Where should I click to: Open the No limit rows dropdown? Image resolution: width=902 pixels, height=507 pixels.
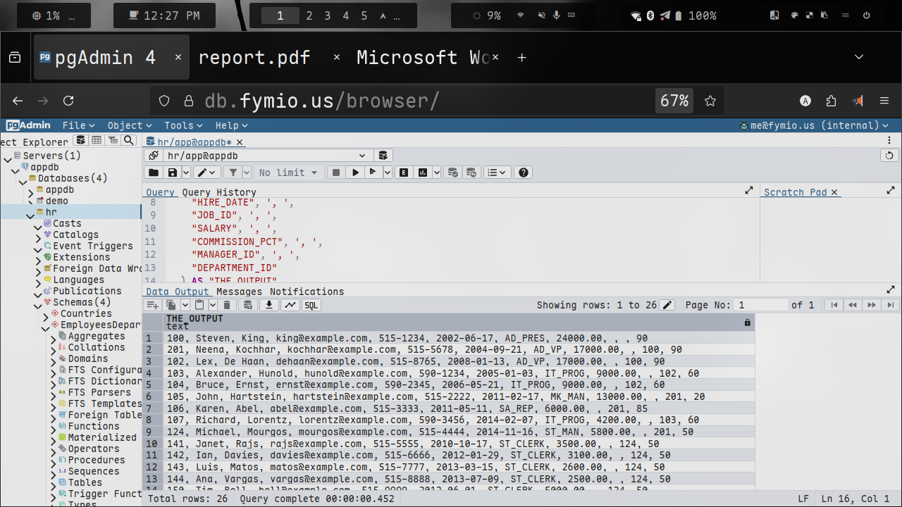point(288,173)
